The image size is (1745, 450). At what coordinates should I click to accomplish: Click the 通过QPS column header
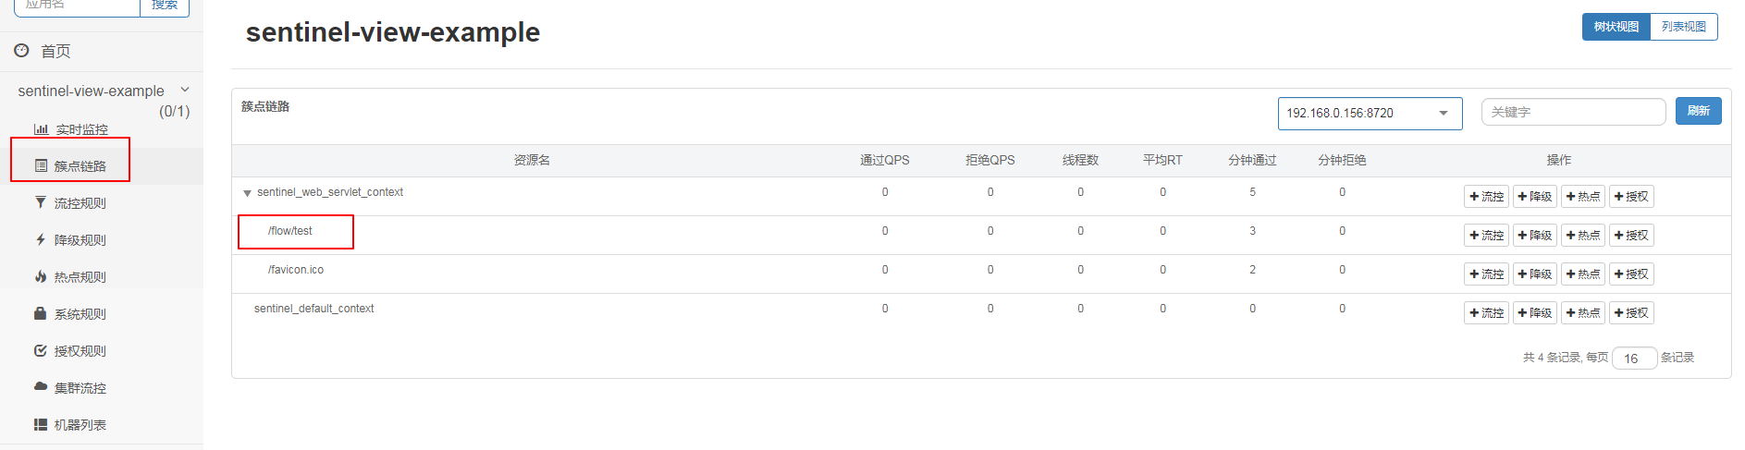[884, 161]
